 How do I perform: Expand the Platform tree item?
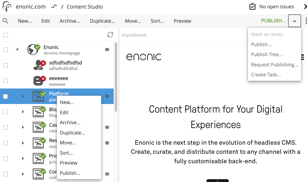point(22,96)
